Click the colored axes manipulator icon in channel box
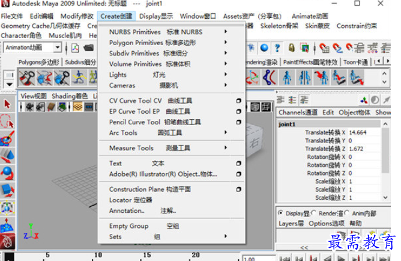401x261 pixels. pyautogui.click(x=364, y=100)
